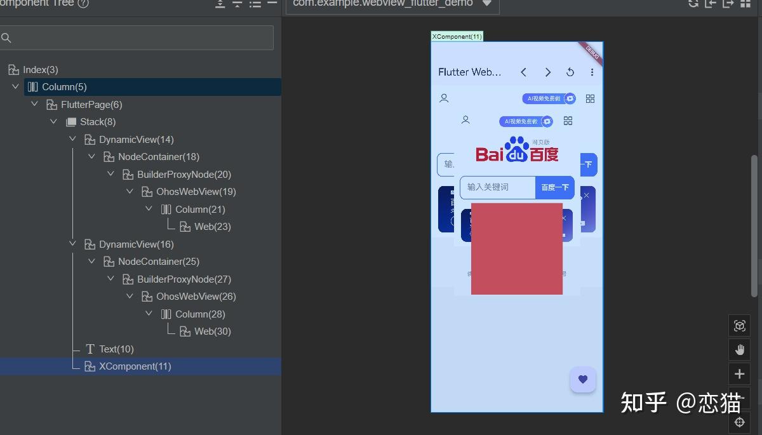
Task: Go forward using the app bar right arrow
Action: pyautogui.click(x=547, y=72)
